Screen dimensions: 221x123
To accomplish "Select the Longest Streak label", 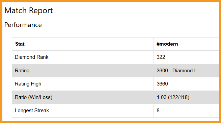I will 32,110.
